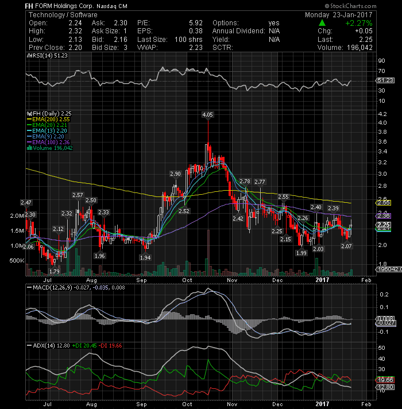Click the Low value 2.13
Screen dimensions: 402x409
(x=75, y=40)
